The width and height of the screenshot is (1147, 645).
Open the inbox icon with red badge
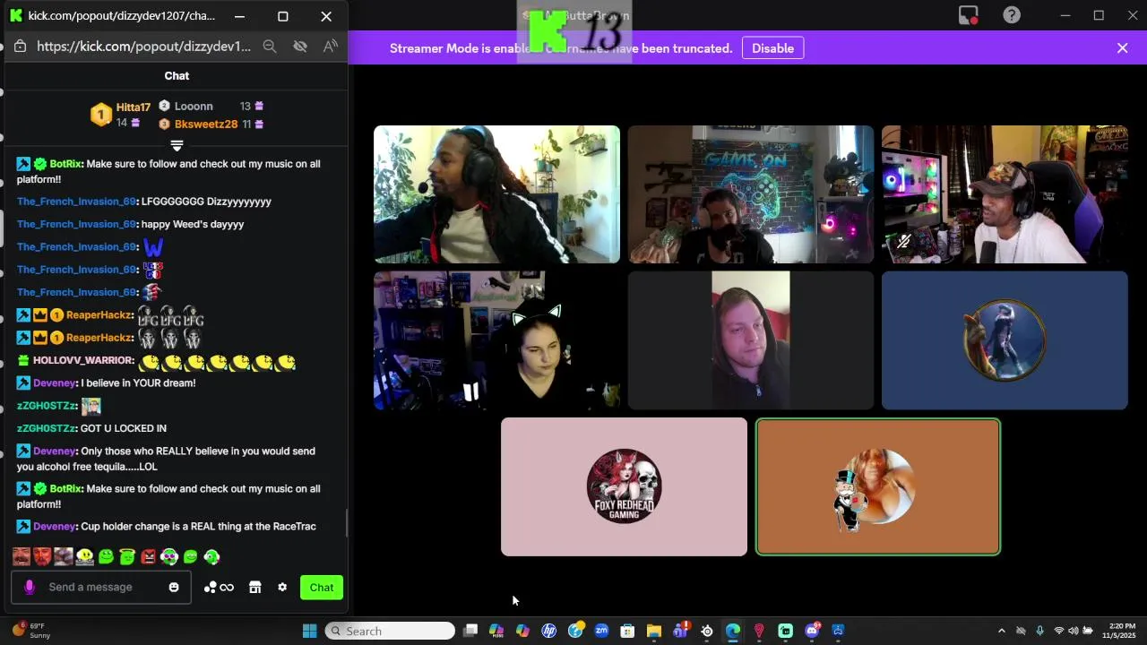pos(968,15)
